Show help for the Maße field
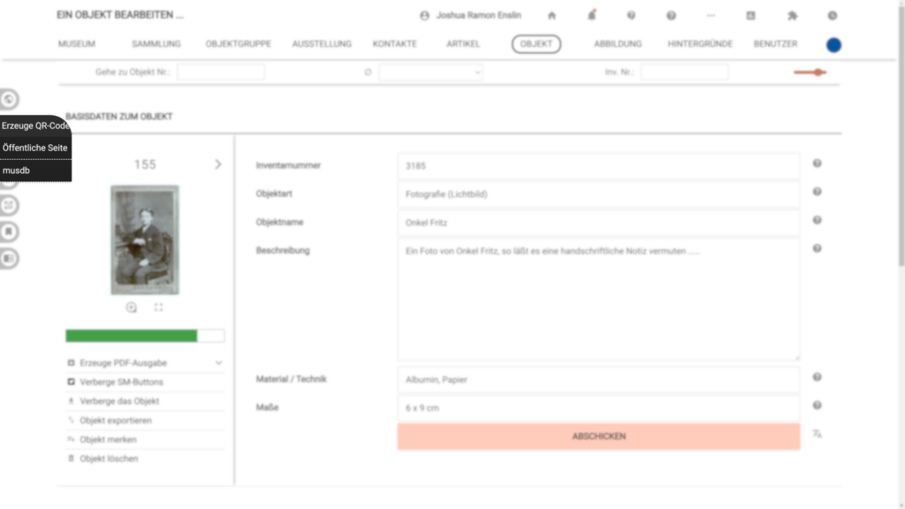The height and width of the screenshot is (509, 905). tap(818, 405)
